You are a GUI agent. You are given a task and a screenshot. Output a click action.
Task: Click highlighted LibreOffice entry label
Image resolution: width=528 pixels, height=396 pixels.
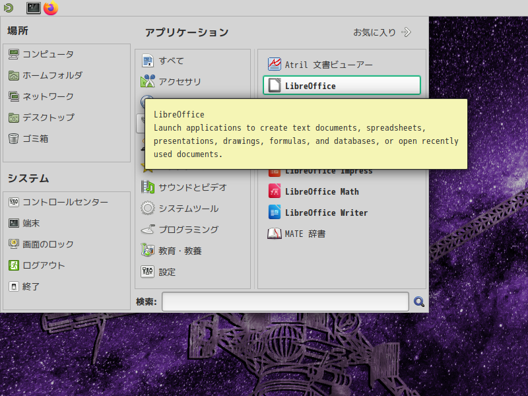pyautogui.click(x=310, y=86)
